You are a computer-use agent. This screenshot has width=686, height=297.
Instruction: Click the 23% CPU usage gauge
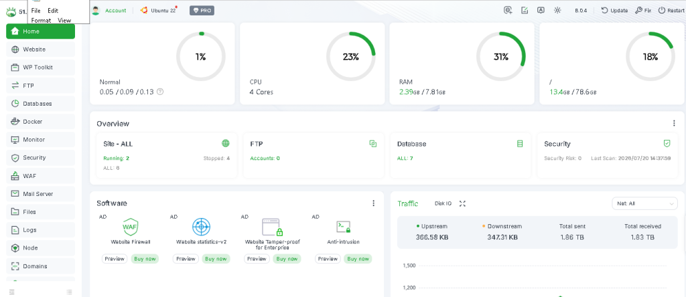(351, 56)
